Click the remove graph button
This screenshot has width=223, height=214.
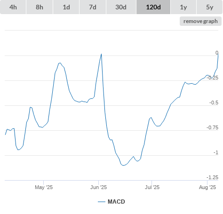(x=200, y=21)
